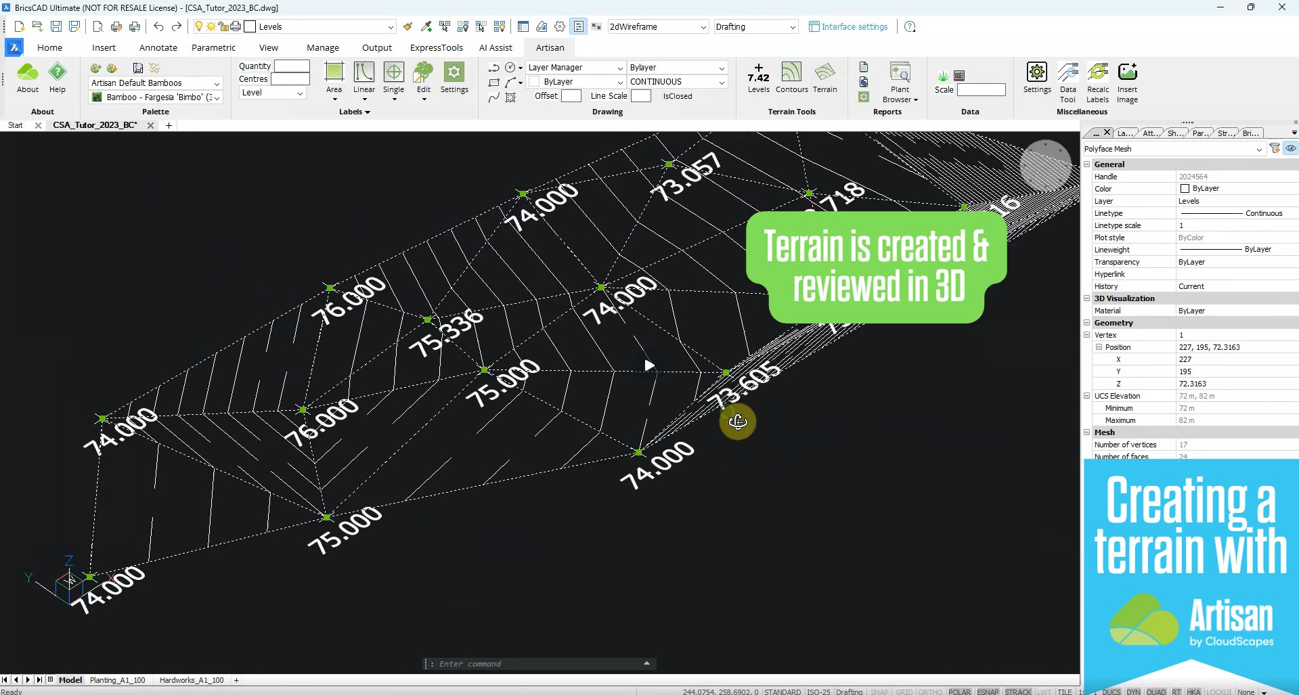Viewport: 1299px width, 695px height.
Task: Expand the Bamboo - Fargesia 'Bimbo' dropdown
Action: point(218,97)
